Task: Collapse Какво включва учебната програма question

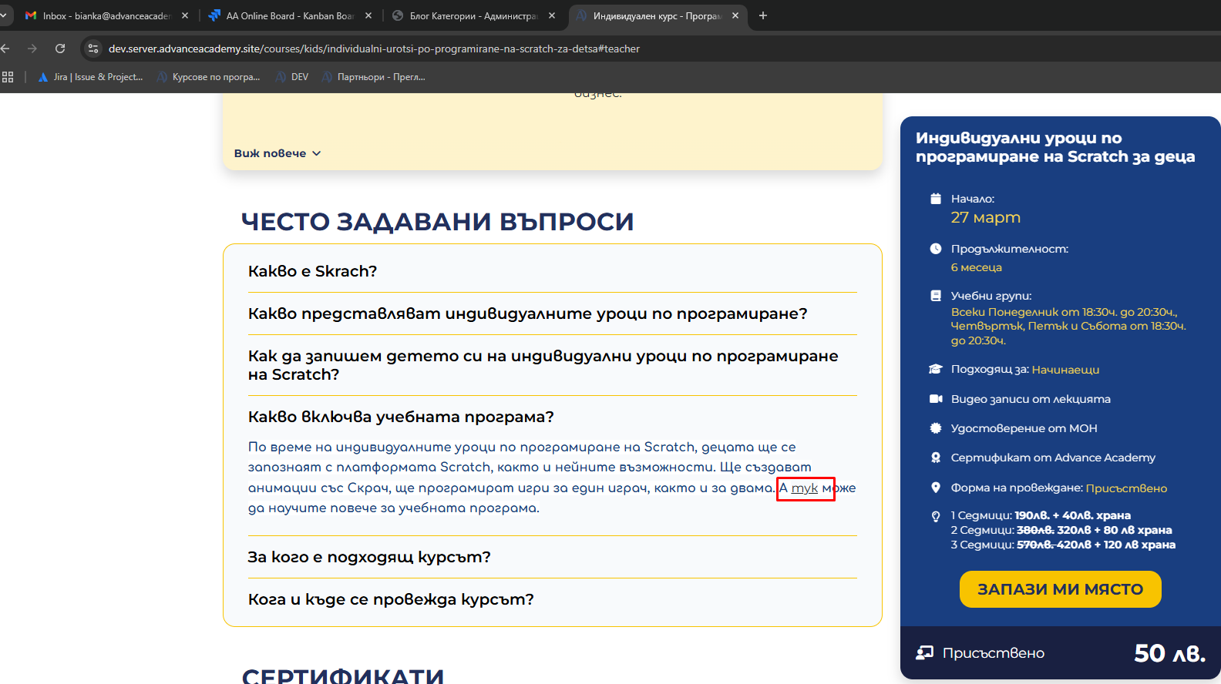Action: [x=552, y=417]
